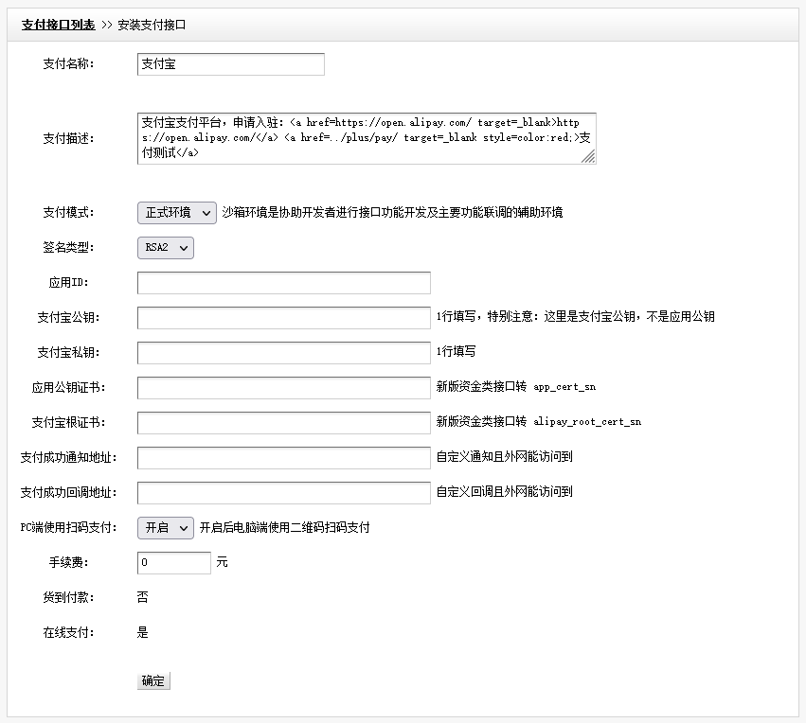Click the 手续费 amount field
806x723 pixels.
[x=173, y=563]
